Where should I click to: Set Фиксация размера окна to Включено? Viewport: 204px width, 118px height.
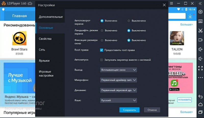coord(102,40)
